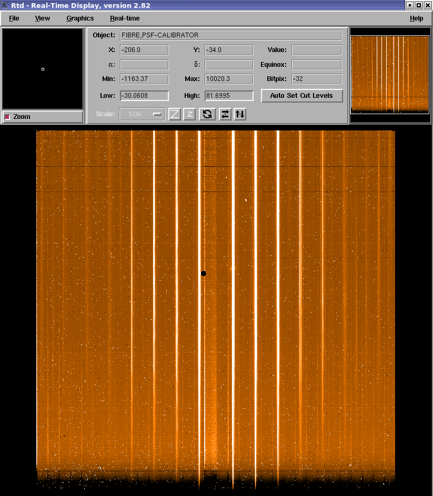Click the pan window thumbnail image
433x496 pixels.
tap(390, 74)
